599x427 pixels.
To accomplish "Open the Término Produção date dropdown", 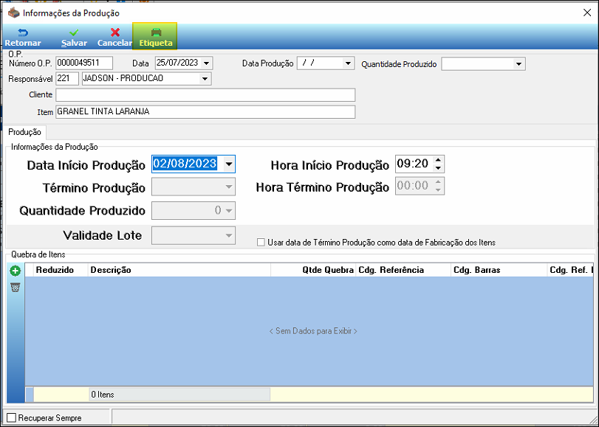I will click(229, 187).
